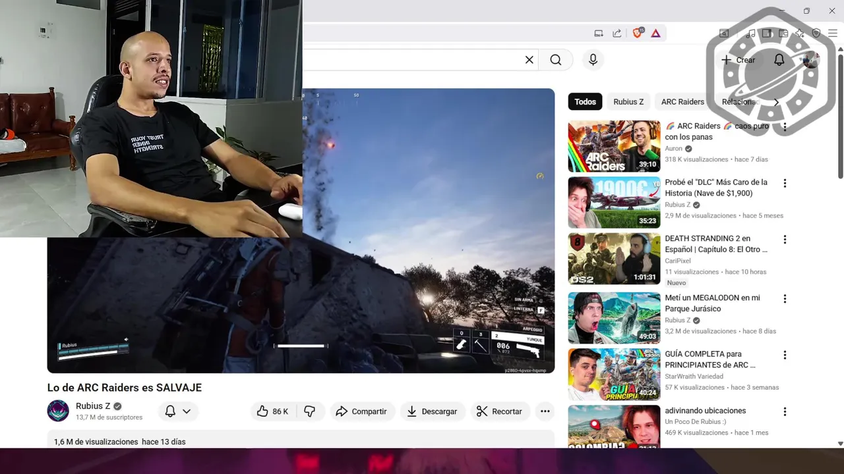Screen dimensions: 844x474
Task: Open the subscription notification bell dropdown
Action: tap(178, 411)
